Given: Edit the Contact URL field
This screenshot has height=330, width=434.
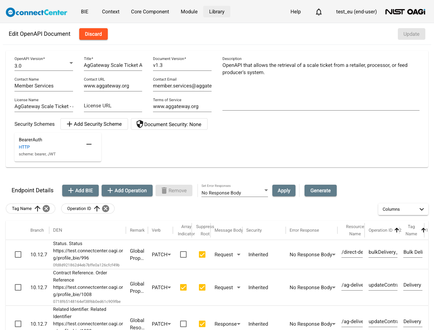Looking at the screenshot, I should [x=113, y=86].
